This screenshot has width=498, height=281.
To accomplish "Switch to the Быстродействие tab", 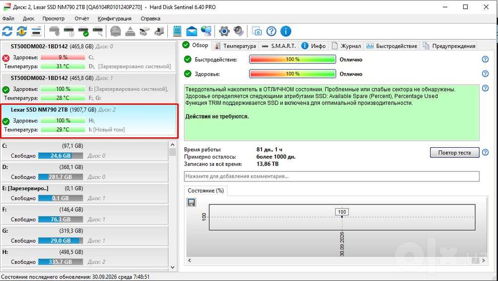I will pyautogui.click(x=391, y=46).
